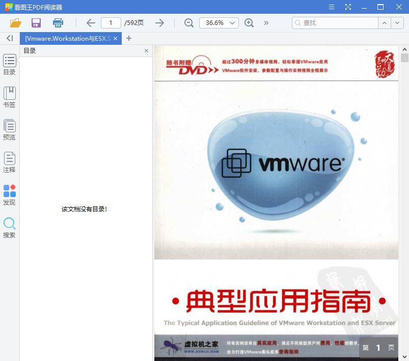409x361 pixels.
Task: Open the 36.6% zoom level dropdown
Action: [219, 23]
